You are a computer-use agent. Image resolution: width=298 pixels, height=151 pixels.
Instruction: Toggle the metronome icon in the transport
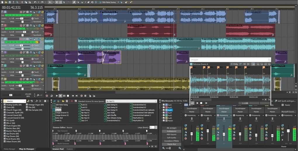tap(90, 96)
